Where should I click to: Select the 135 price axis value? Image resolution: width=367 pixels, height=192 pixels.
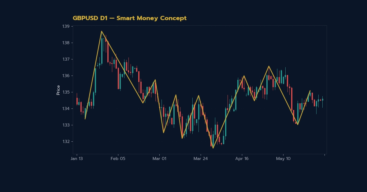point(66,92)
